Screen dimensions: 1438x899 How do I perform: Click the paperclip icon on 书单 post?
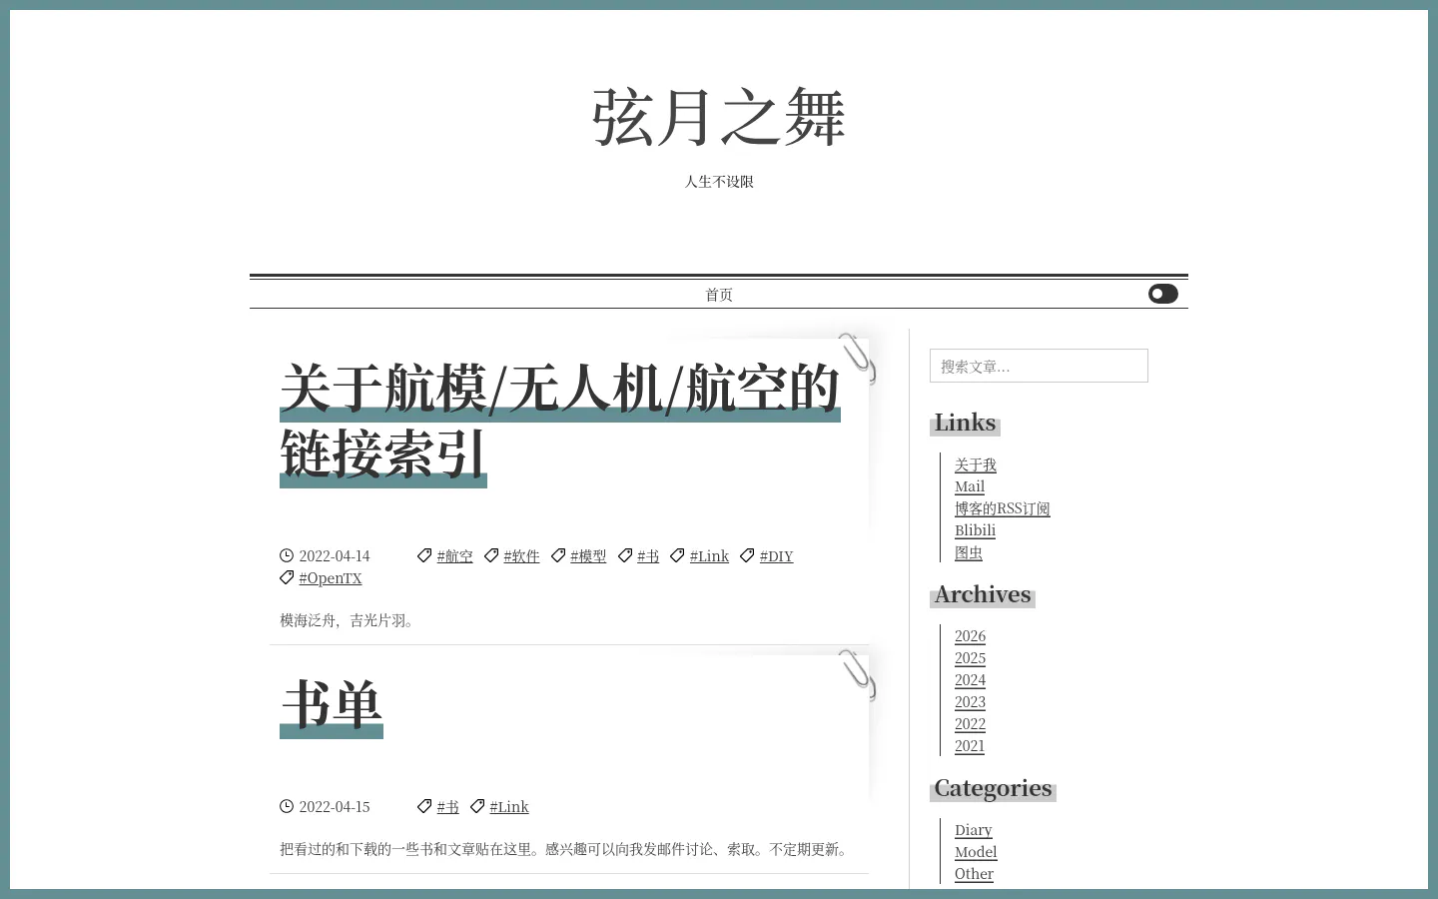pyautogui.click(x=857, y=674)
